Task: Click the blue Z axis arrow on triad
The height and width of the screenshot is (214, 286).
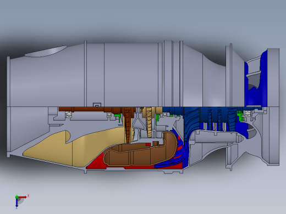Action: tap(16, 202)
